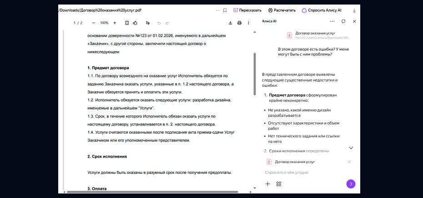Click bullet Нет технического задания
This screenshot has width=423, height=198.
(303, 139)
